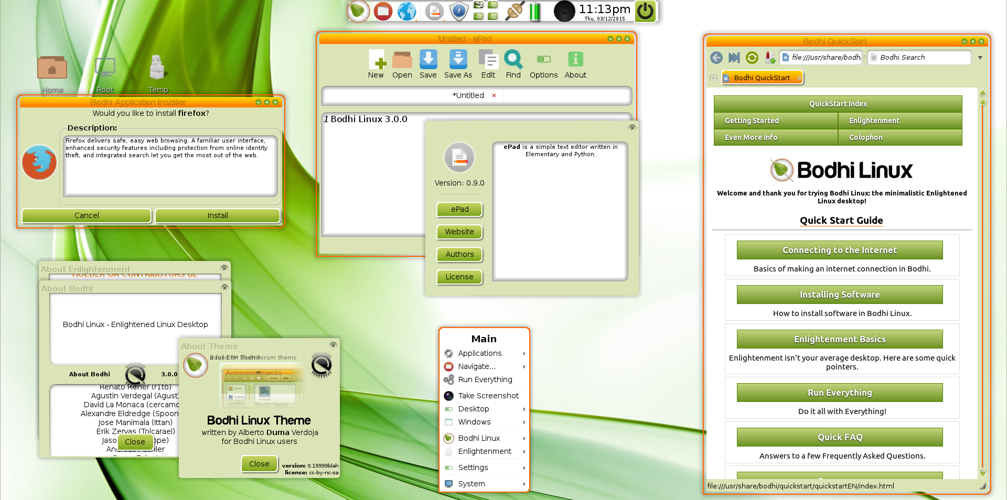The width and height of the screenshot is (1007, 500).
Task: Expand Applications submenu in Main menu
Action: click(x=484, y=353)
